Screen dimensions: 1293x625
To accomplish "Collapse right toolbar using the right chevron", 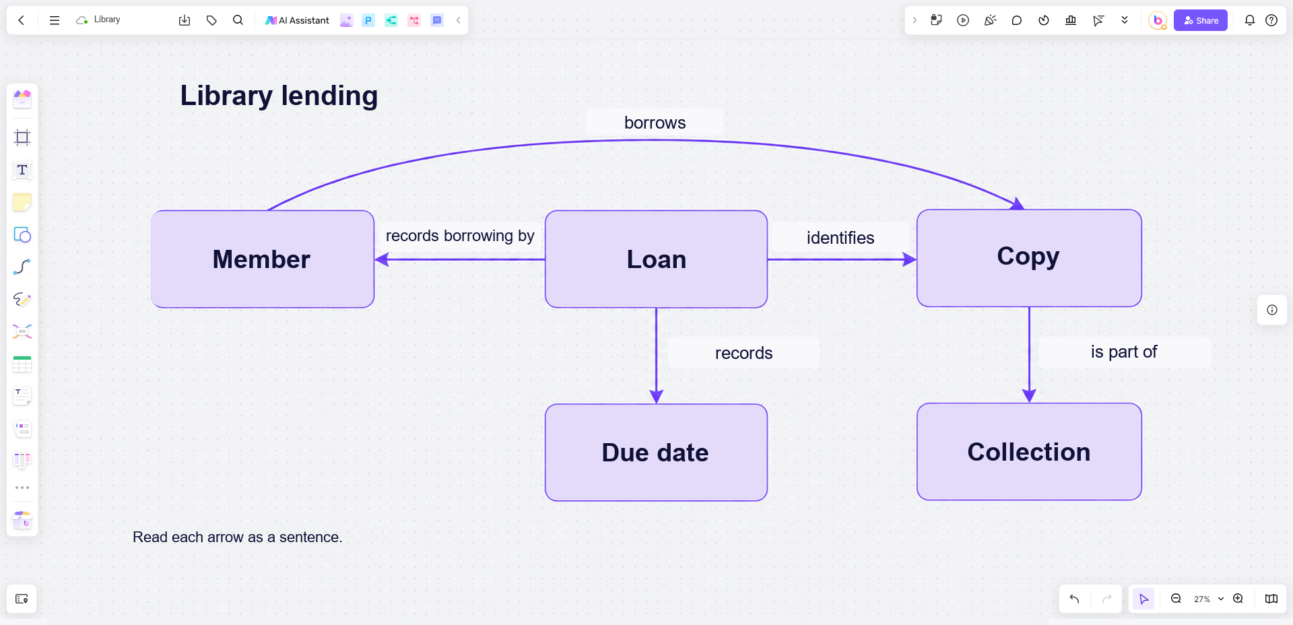I will tap(915, 20).
